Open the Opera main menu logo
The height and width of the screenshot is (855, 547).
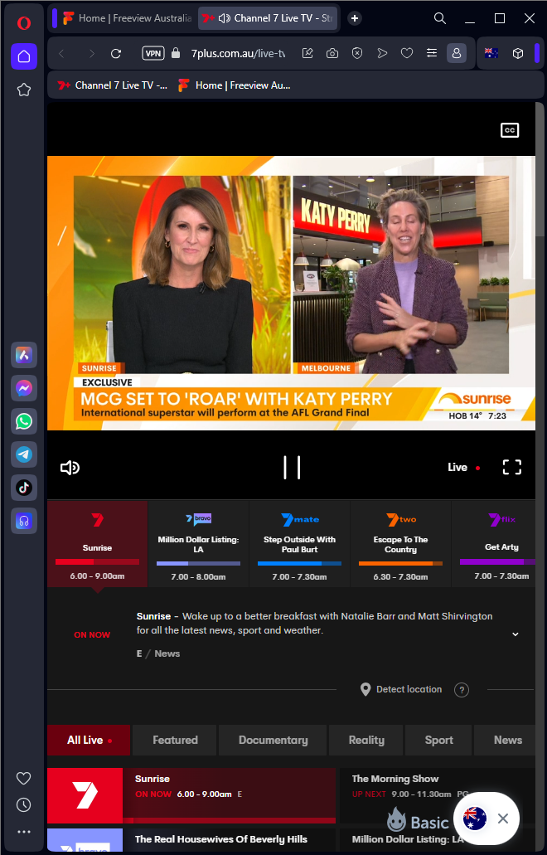click(23, 23)
